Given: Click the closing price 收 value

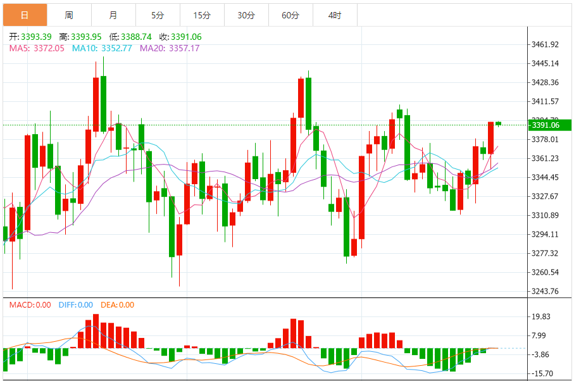Looking at the screenshot, I should 186,37.
